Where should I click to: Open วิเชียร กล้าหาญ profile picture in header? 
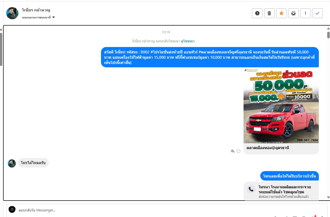pyautogui.click(x=12, y=13)
